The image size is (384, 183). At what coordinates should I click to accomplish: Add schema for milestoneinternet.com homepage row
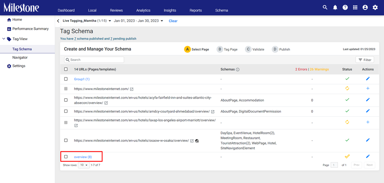tap(367, 88)
